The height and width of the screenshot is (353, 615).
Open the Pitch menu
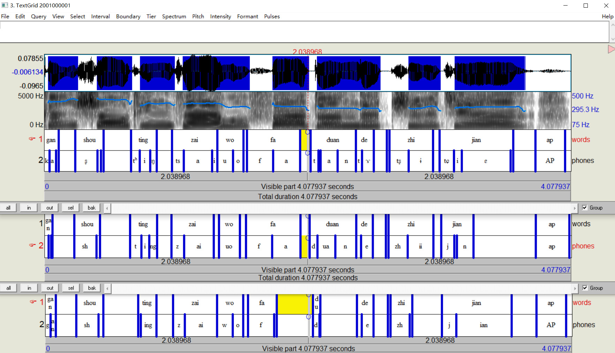198,16
